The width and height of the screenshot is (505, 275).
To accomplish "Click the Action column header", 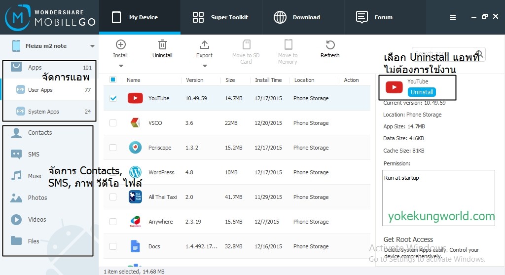I will coord(351,80).
